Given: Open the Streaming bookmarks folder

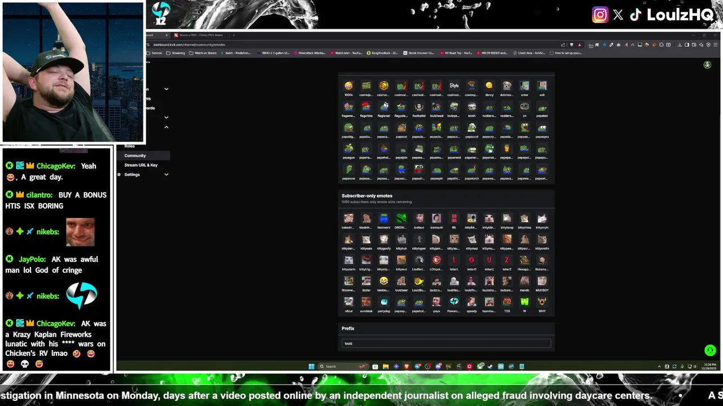Looking at the screenshot, I should [176, 53].
